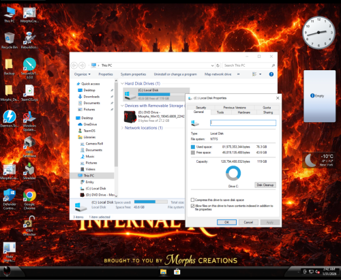Select the Google Chrome desktop shortcut
The height and width of the screenshot is (280, 341).
(29, 199)
